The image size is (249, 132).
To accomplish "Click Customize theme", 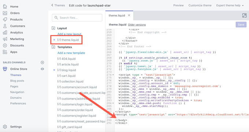I will tap(200, 5).
